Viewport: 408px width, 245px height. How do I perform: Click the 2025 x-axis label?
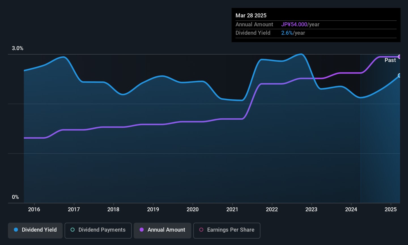coord(391,209)
